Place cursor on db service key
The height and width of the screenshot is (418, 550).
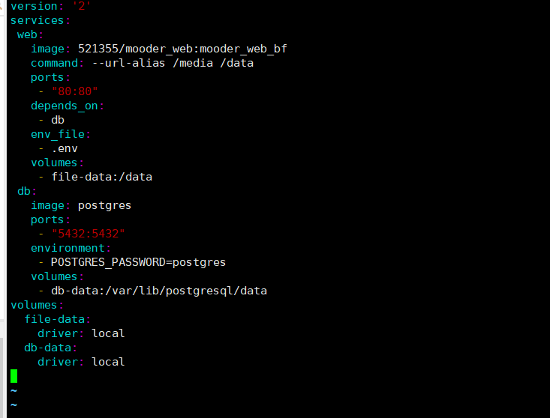pyautogui.click(x=24, y=191)
